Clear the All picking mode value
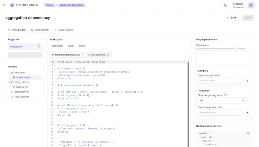259x147 pixels. [x=243, y=100]
